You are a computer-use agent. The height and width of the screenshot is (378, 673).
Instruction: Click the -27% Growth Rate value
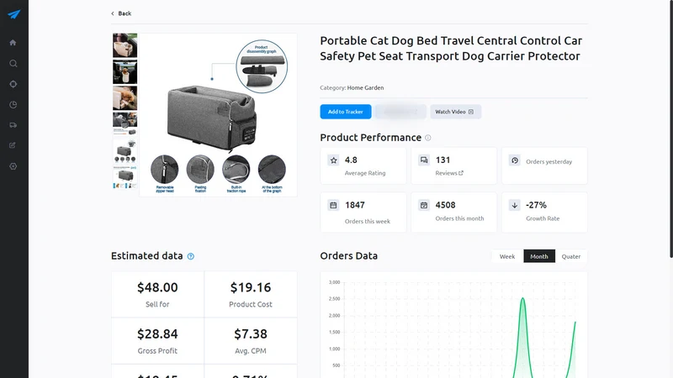(536, 205)
